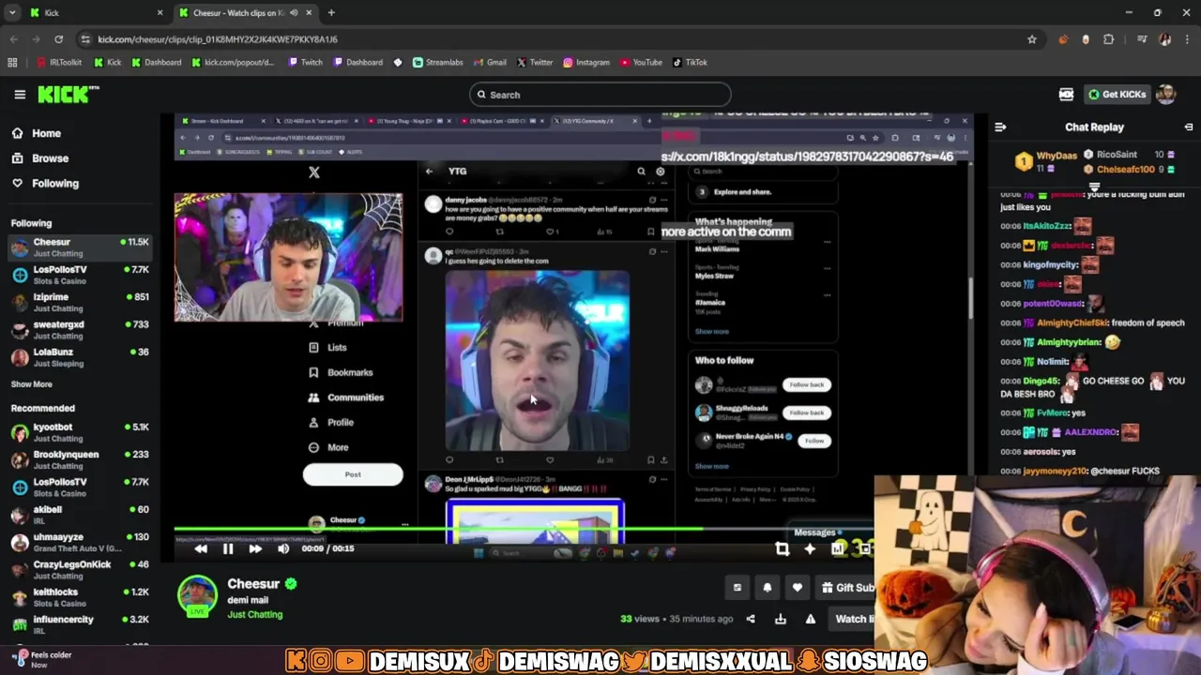Viewport: 1201px width, 675px height.
Task: Toggle stream notifications bell
Action: tap(768, 588)
